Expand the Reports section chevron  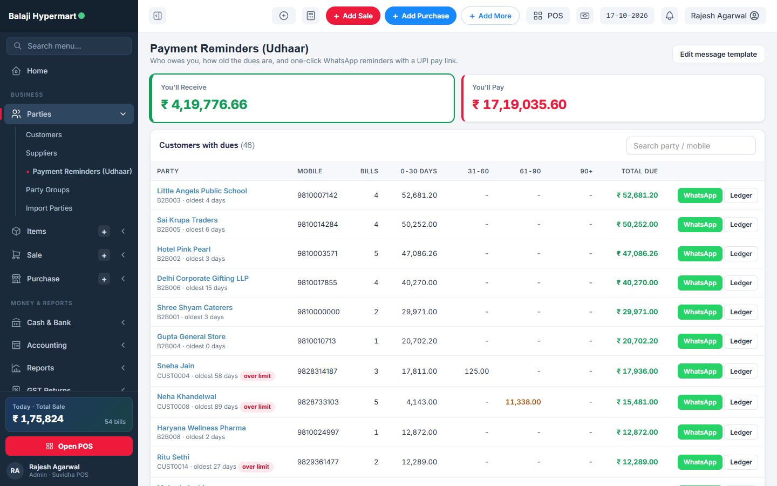point(123,368)
